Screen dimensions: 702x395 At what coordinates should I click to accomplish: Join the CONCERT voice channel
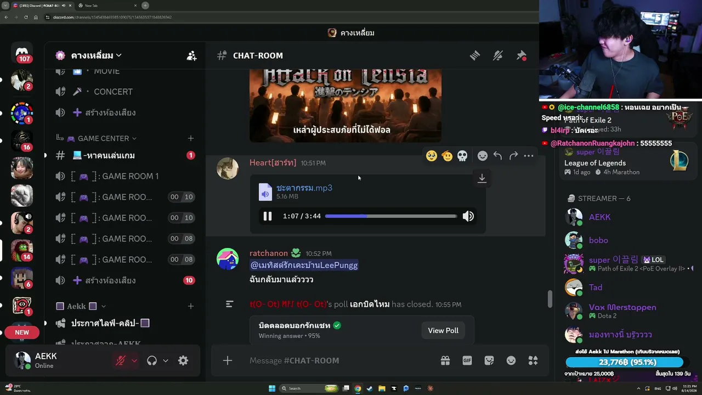[125, 92]
